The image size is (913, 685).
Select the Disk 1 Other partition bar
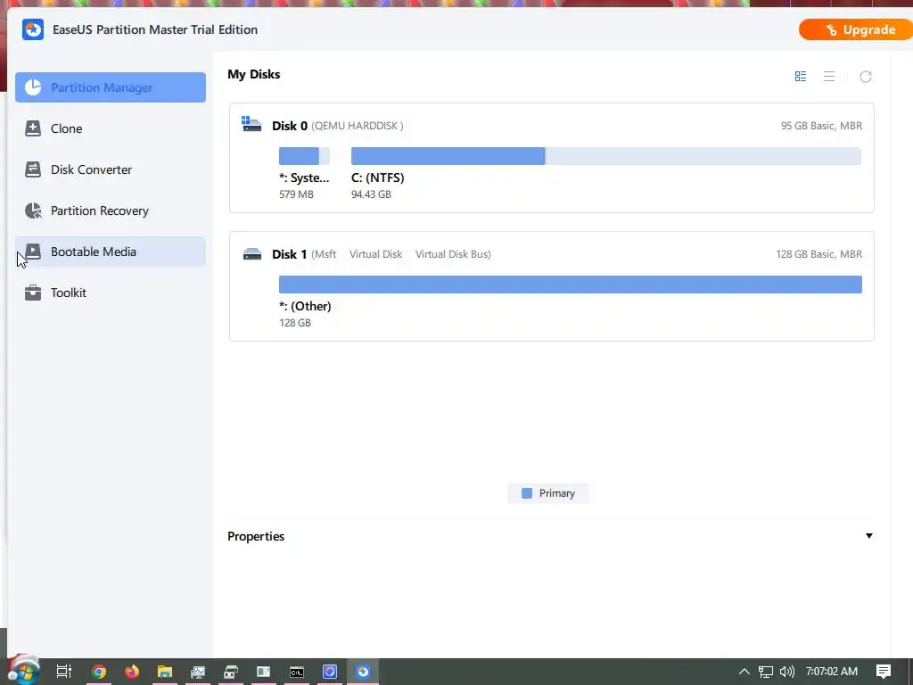coord(570,285)
